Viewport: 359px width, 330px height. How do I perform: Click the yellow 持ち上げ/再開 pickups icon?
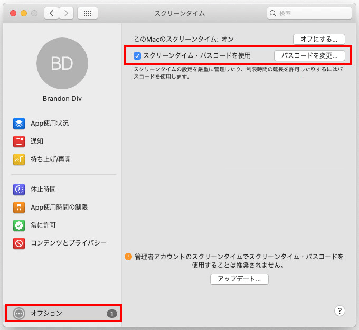pos(19,159)
